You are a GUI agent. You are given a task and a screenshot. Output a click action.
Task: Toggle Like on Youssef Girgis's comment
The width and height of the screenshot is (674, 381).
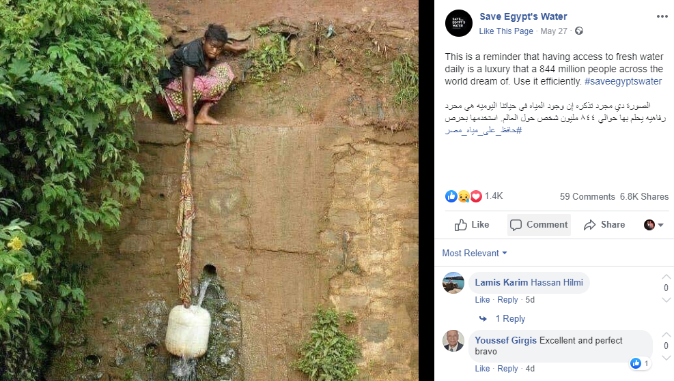point(482,369)
